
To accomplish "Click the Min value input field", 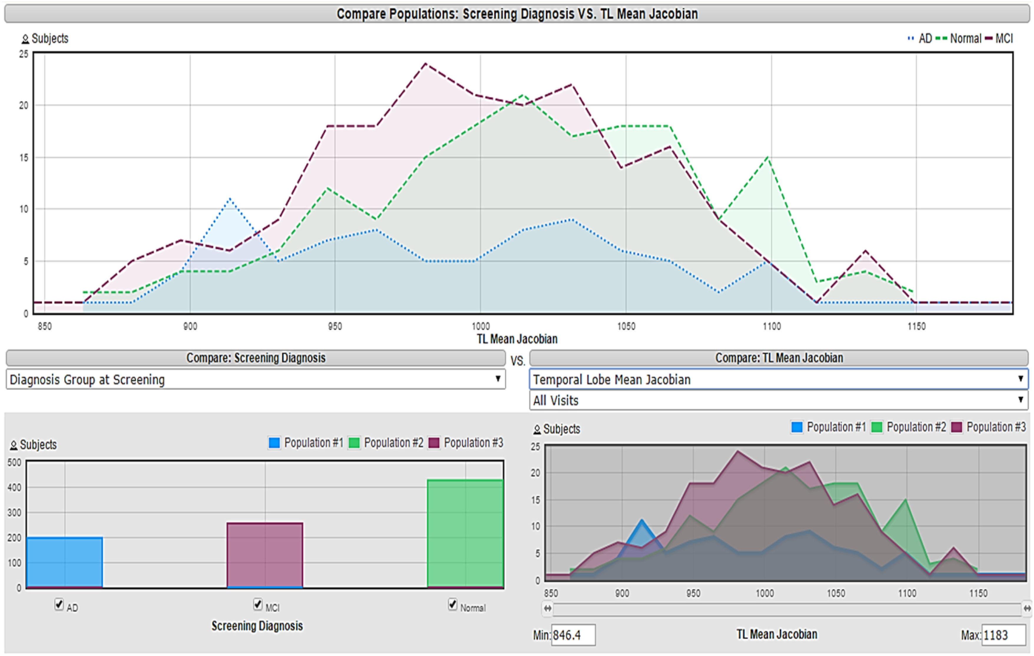I will click(x=573, y=635).
